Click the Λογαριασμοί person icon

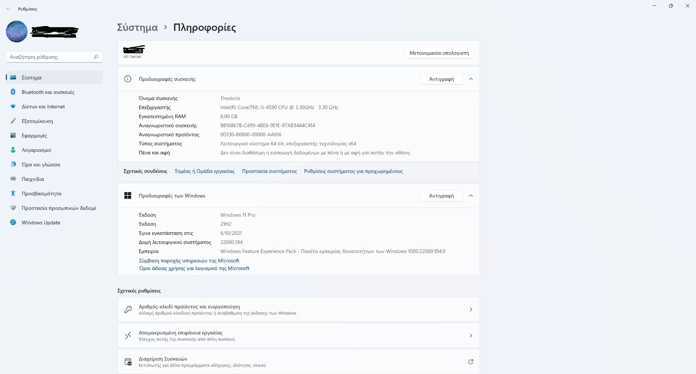[13, 150]
